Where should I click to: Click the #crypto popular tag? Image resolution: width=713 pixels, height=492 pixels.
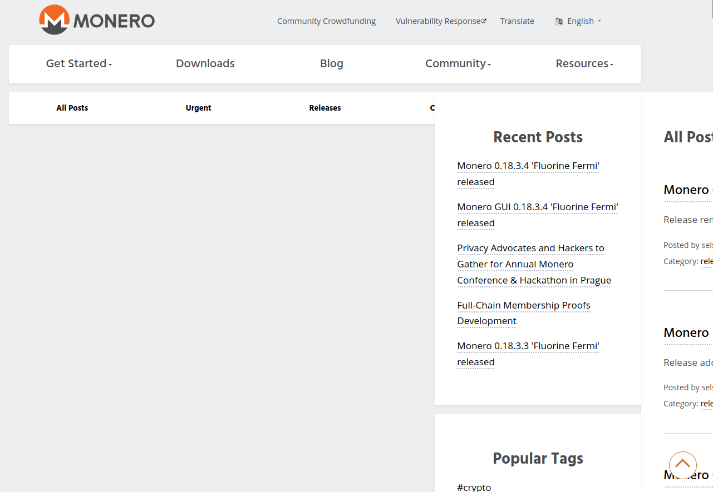(474, 487)
